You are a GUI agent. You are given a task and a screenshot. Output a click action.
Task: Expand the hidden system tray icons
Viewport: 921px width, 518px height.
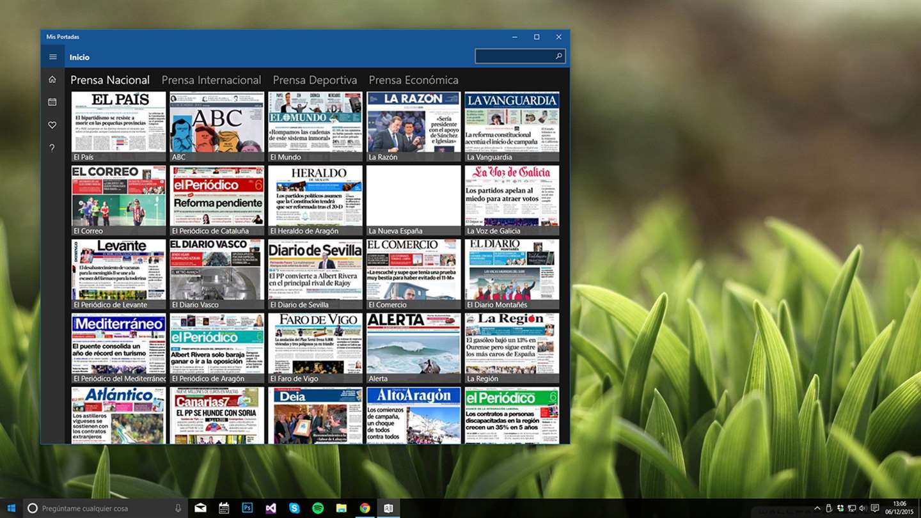point(817,508)
